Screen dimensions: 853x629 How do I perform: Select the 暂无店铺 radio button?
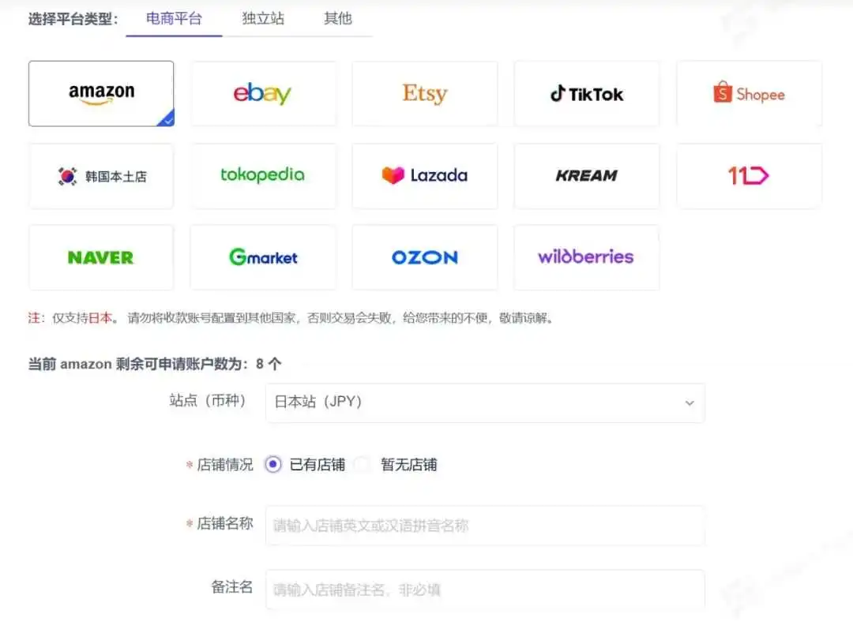click(363, 464)
